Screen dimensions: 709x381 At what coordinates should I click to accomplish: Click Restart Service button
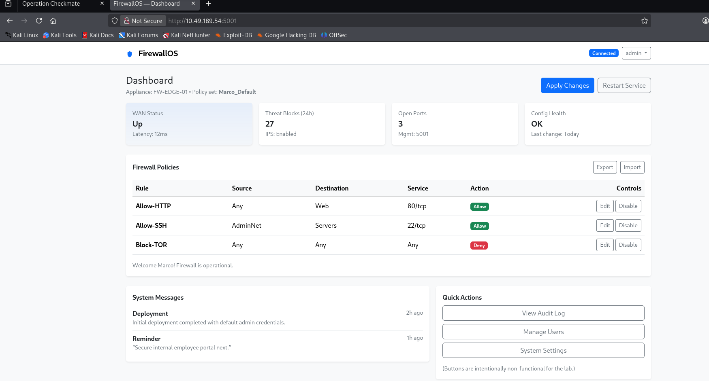[624, 85]
